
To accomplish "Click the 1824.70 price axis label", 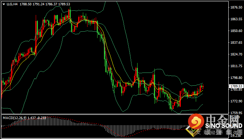I will tap(236, 54).
